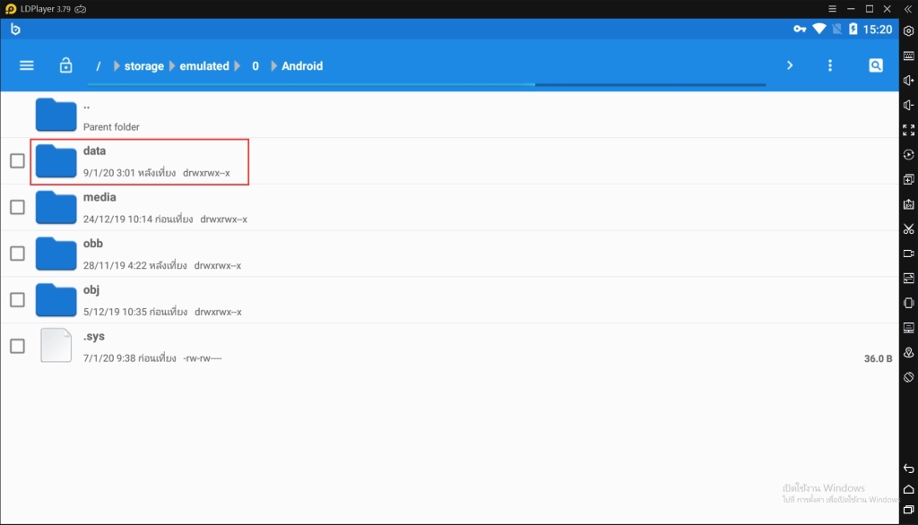Click the volume down icon in sidebar
The width and height of the screenshot is (918, 525).
coord(909,105)
